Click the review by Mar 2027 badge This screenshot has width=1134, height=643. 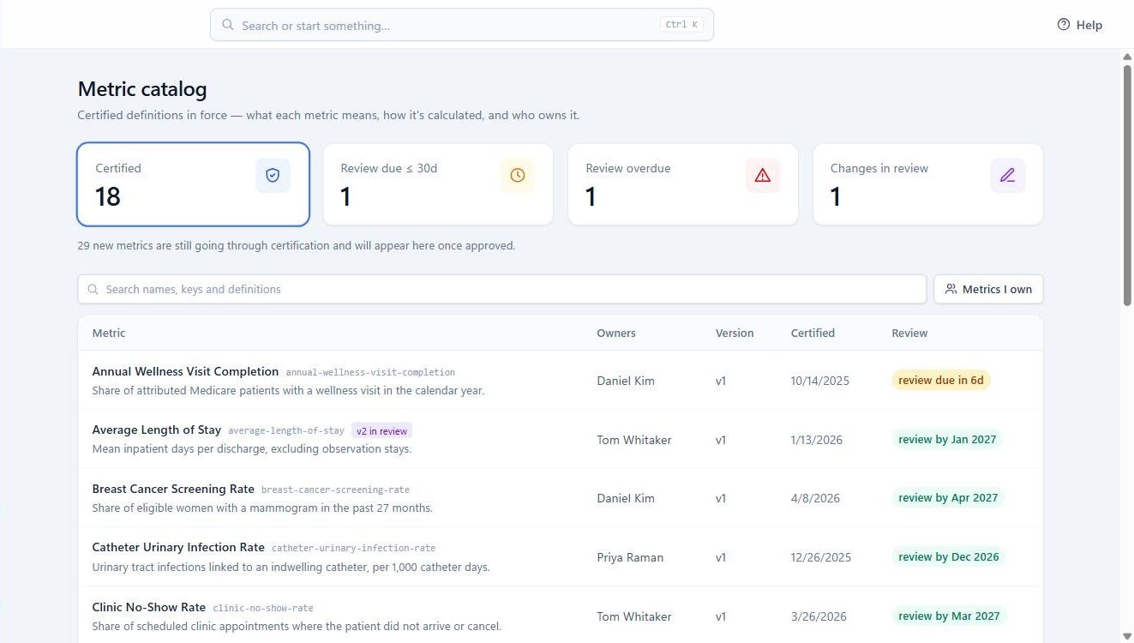tap(949, 616)
